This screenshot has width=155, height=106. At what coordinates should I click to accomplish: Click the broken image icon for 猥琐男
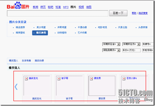tap(91, 79)
